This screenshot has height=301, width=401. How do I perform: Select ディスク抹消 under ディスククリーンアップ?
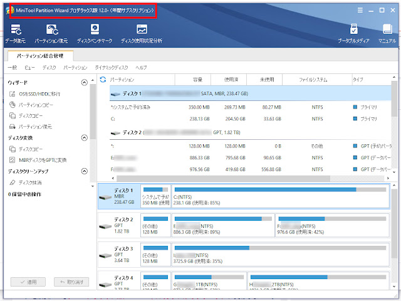[26, 182]
